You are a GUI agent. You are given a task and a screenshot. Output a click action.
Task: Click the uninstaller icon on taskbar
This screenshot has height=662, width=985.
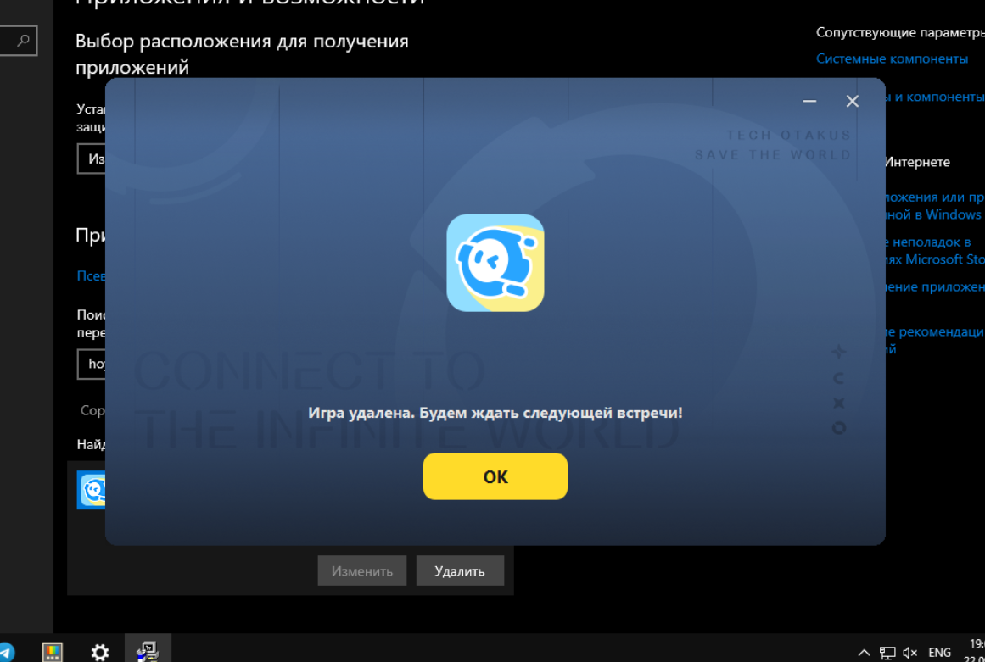point(148,651)
